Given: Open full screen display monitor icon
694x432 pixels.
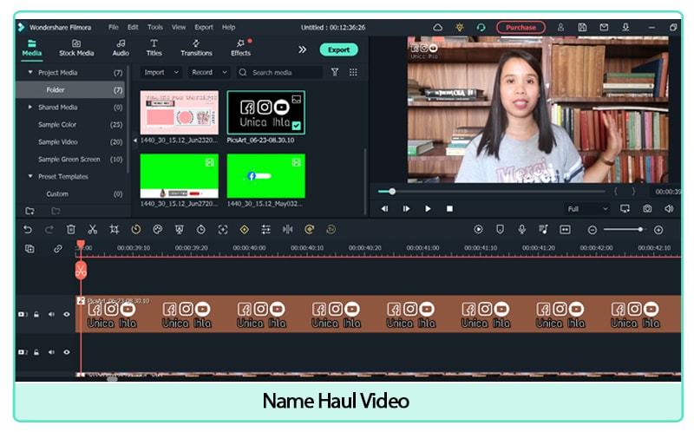Looking at the screenshot, I should point(625,208).
